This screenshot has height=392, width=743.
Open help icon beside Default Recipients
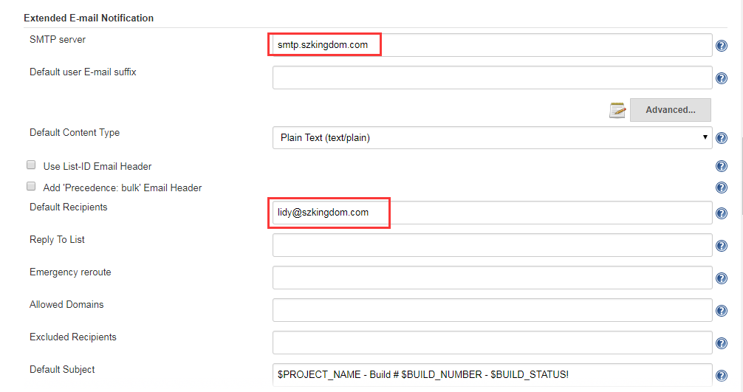[721, 213]
